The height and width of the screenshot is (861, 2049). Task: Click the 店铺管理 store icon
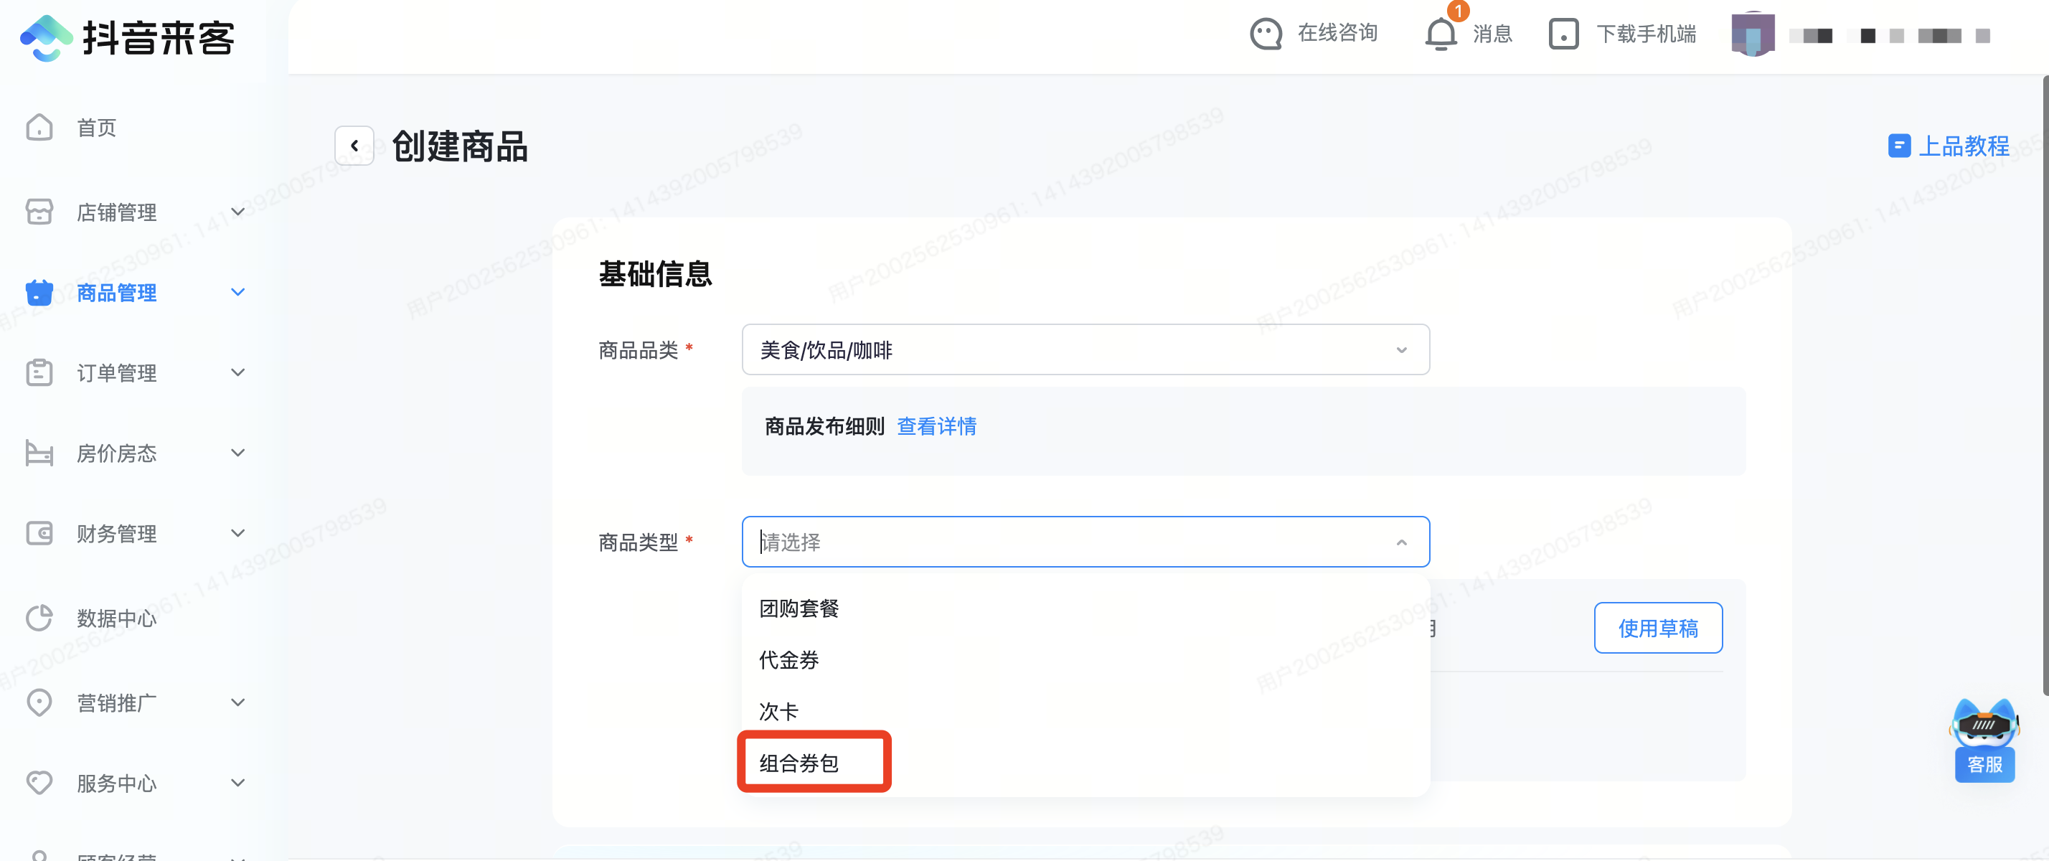point(39,212)
